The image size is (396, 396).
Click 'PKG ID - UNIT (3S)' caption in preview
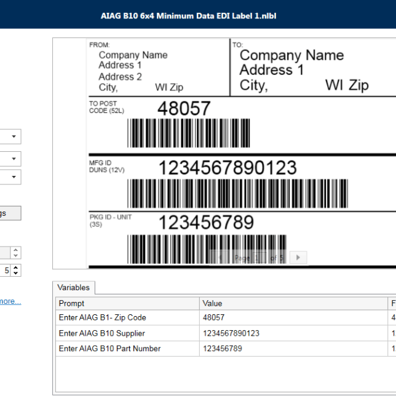coord(110,221)
